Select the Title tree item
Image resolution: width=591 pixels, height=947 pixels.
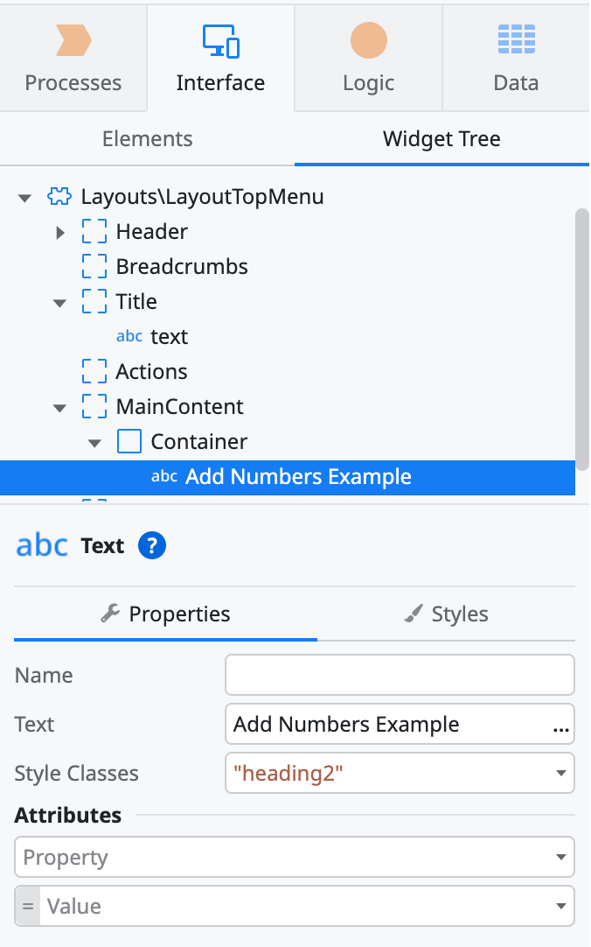coord(136,301)
